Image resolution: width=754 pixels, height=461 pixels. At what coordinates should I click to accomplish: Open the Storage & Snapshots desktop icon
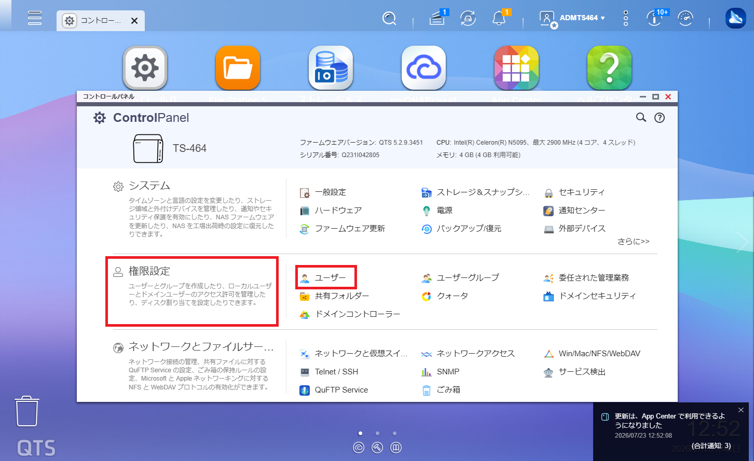pos(331,68)
